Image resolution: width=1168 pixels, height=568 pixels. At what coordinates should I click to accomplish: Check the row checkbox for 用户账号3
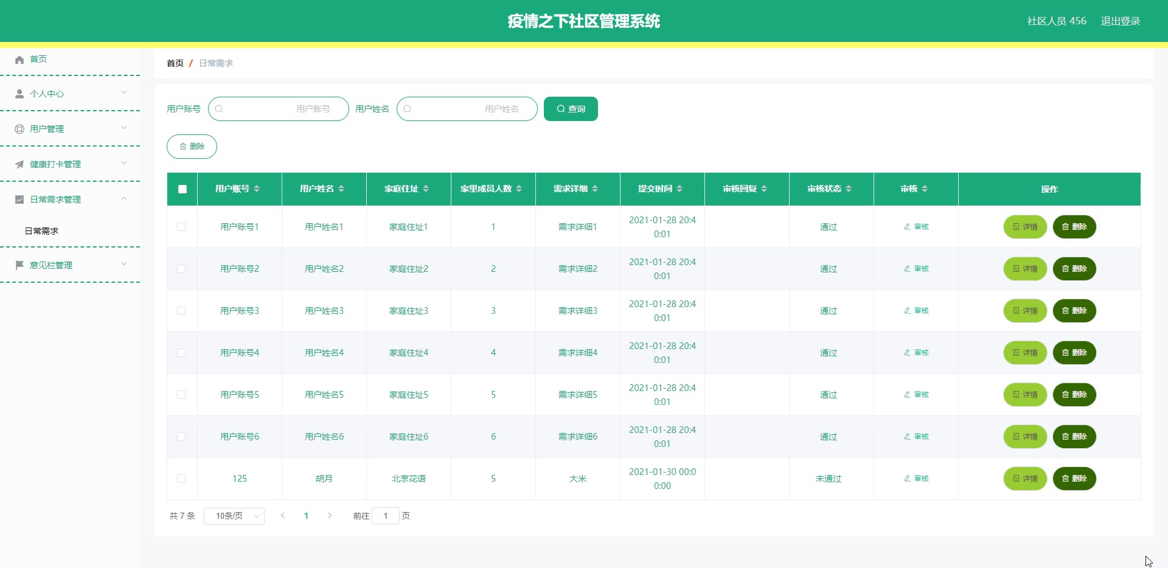pyautogui.click(x=181, y=311)
